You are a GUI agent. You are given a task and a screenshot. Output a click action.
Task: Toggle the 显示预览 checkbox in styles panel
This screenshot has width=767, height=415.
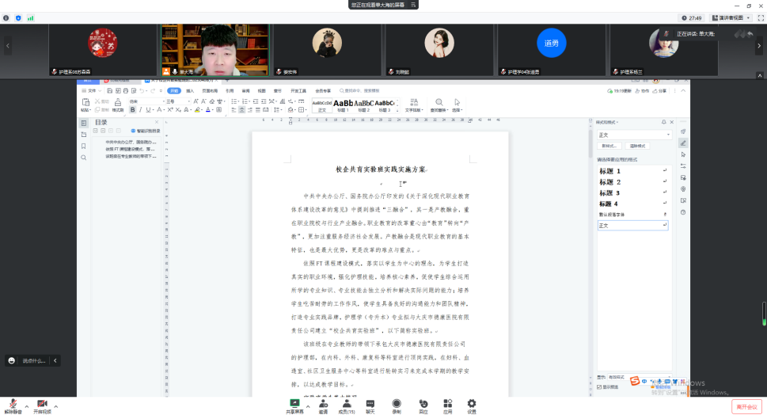(599, 386)
